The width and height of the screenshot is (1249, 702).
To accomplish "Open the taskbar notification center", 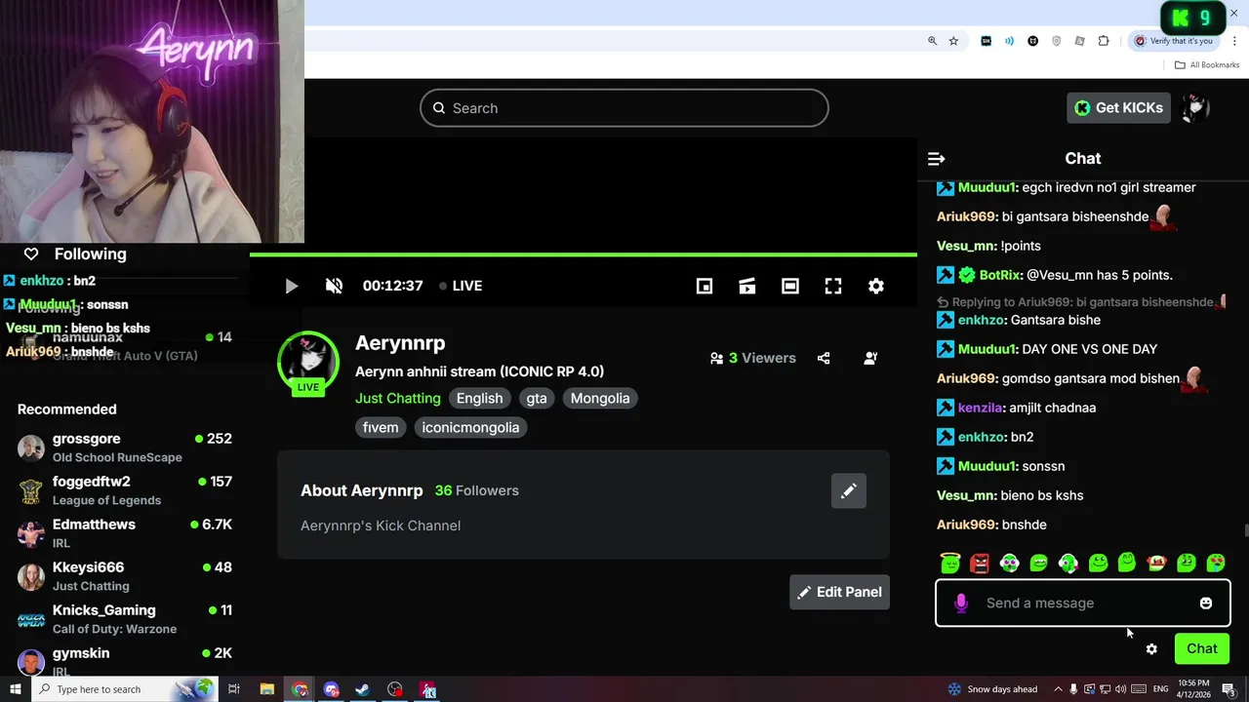I will pyautogui.click(x=1230, y=689).
